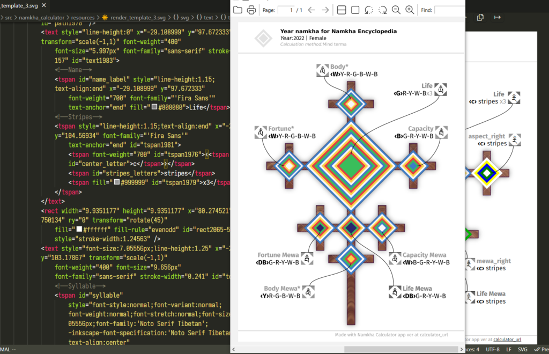The image size is (549, 354).
Task: Open the render_template_3.svg breadcrumb
Action: [138, 18]
